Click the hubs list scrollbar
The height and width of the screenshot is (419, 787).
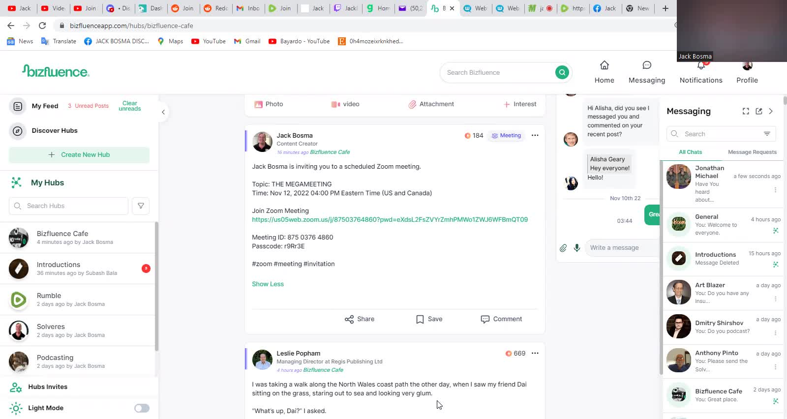point(157,286)
